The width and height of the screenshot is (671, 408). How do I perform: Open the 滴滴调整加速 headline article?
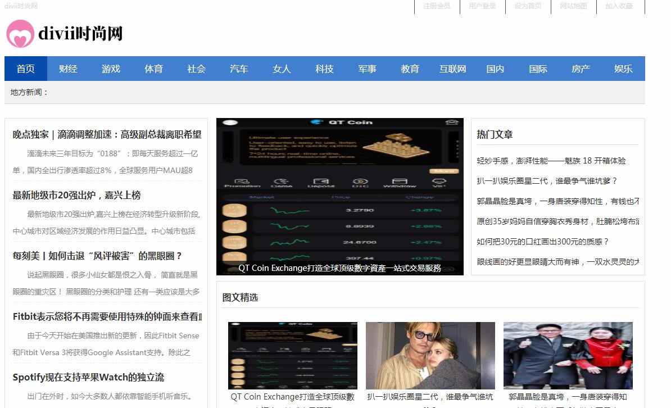[107, 134]
